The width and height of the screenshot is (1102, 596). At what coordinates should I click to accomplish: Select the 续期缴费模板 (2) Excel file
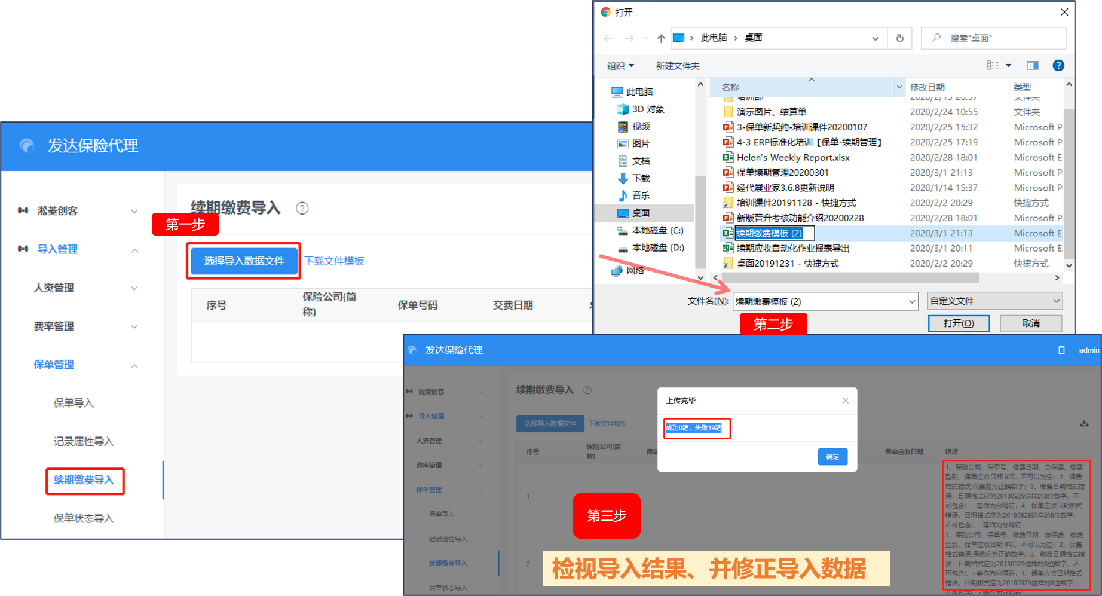click(769, 233)
